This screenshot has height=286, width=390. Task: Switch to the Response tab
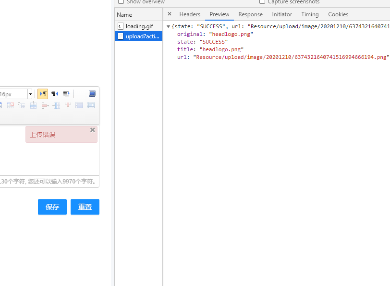click(250, 14)
